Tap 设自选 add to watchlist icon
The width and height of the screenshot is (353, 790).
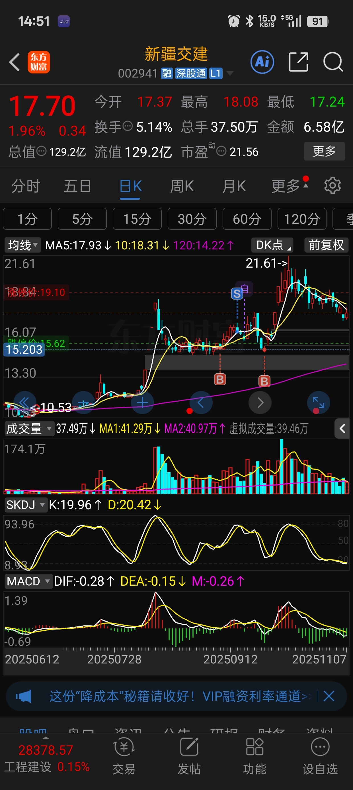[x=320, y=756]
